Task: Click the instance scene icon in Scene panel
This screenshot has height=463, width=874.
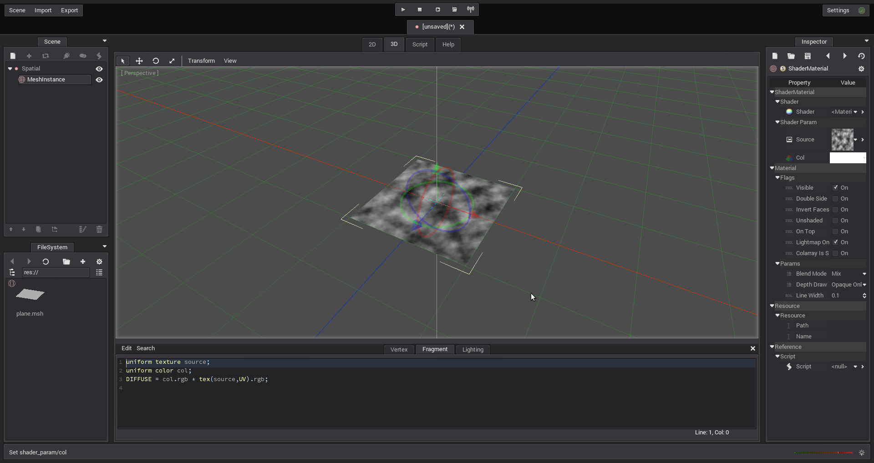Action: [46, 56]
